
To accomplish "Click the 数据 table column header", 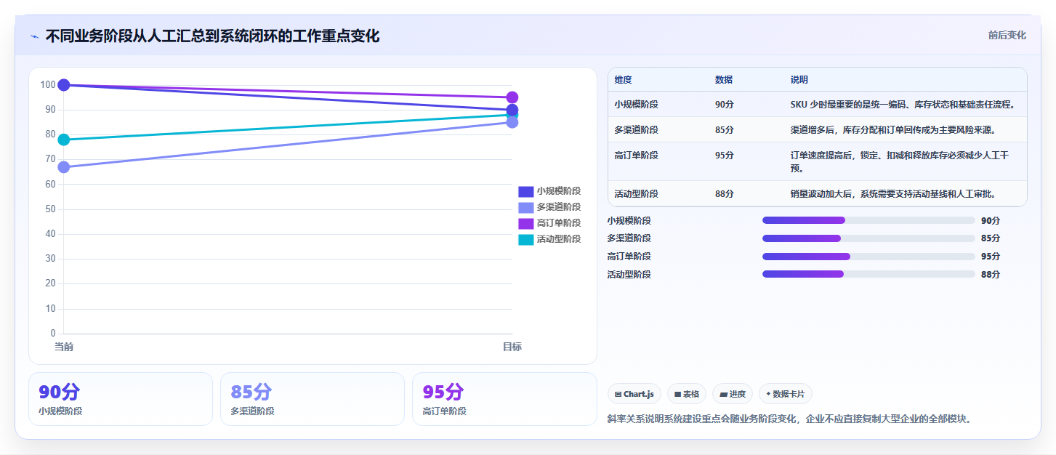I will [724, 80].
